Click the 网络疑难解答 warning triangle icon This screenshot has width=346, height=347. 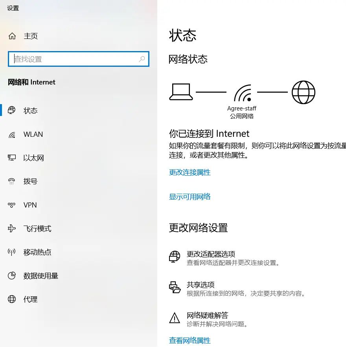tap(174, 318)
